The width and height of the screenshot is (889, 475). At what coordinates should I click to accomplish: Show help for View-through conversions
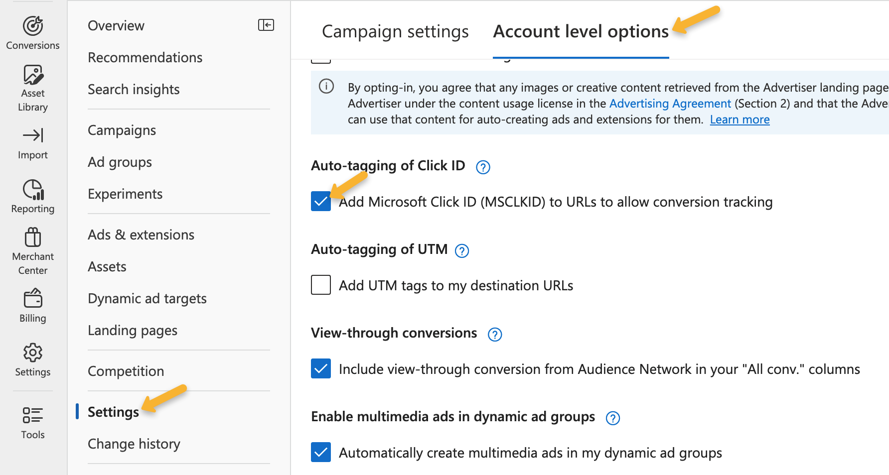(494, 335)
